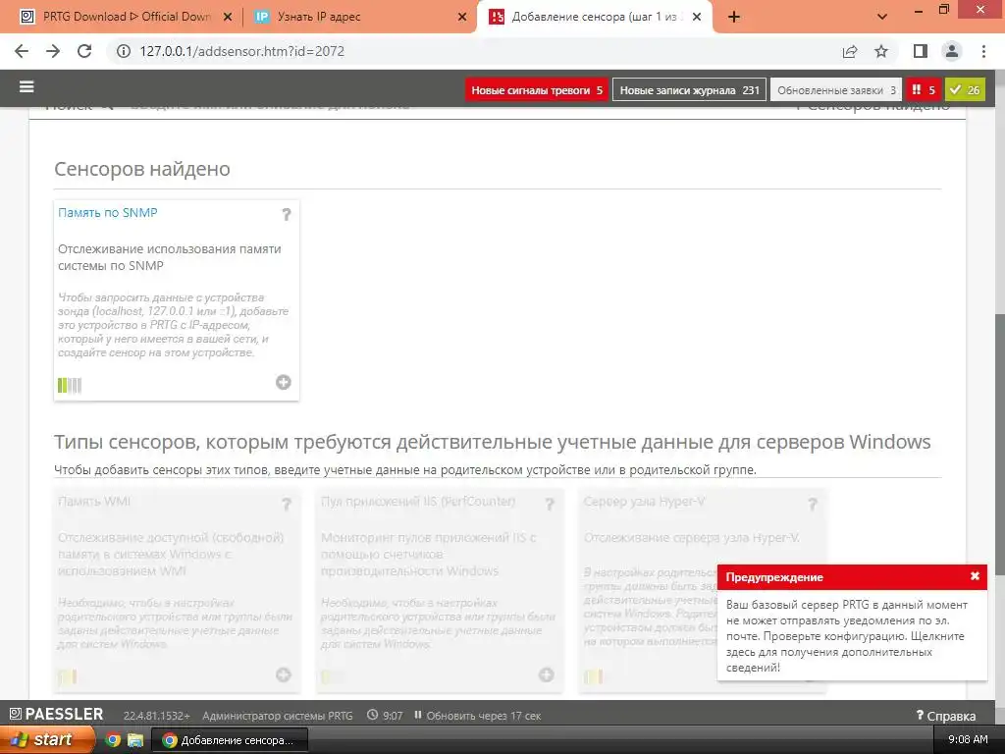Open Администратор системы PRTG account link
The image size is (1005, 754).
tap(278, 716)
